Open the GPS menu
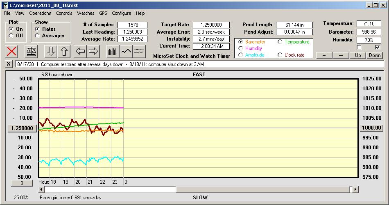 click(103, 13)
